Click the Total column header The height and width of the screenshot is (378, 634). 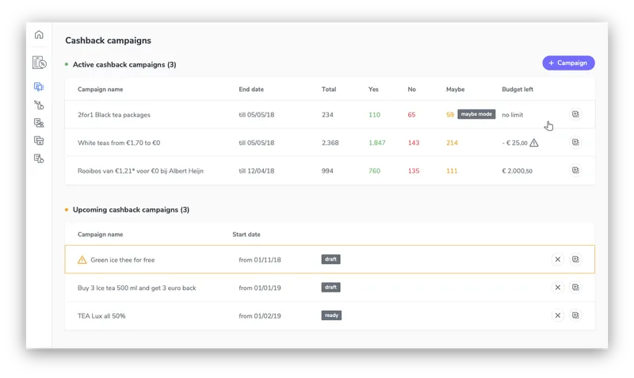coord(329,90)
